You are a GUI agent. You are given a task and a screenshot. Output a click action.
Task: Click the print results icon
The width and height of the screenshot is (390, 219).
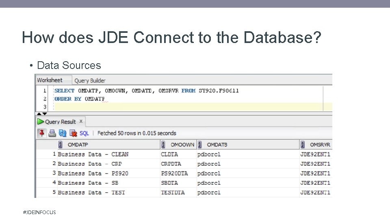[52, 133]
